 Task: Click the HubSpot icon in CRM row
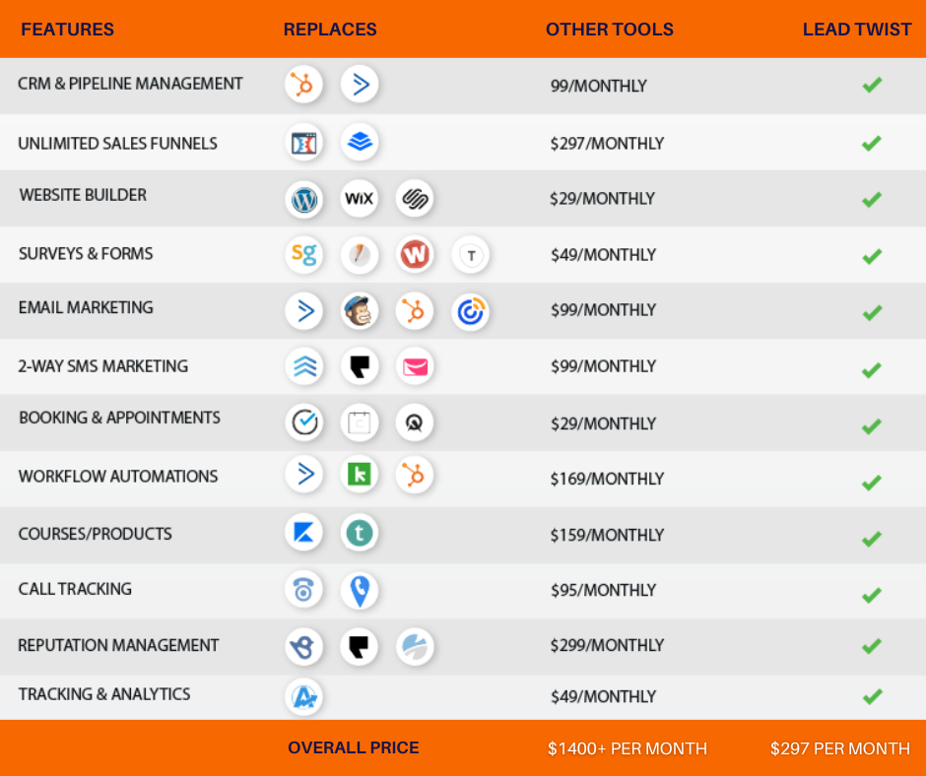click(x=303, y=85)
